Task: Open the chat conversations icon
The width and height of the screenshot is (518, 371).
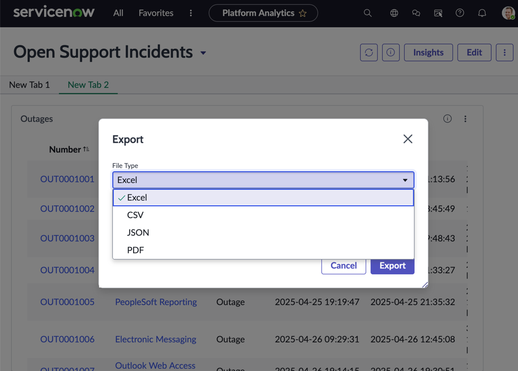Action: pyautogui.click(x=416, y=13)
